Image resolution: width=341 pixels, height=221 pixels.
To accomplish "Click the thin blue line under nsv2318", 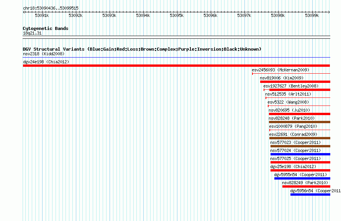I will click(176, 58).
